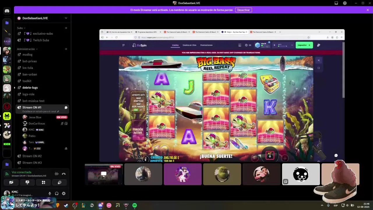Image resolution: width=373 pixels, height=210 pixels.
Task: Open ReSpin hamburger menu in stream
Action: pyautogui.click(x=124, y=45)
